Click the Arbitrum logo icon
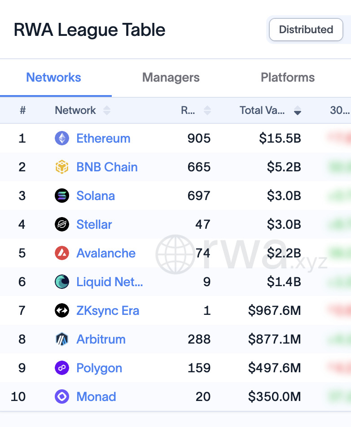The image size is (351, 427). click(x=62, y=339)
